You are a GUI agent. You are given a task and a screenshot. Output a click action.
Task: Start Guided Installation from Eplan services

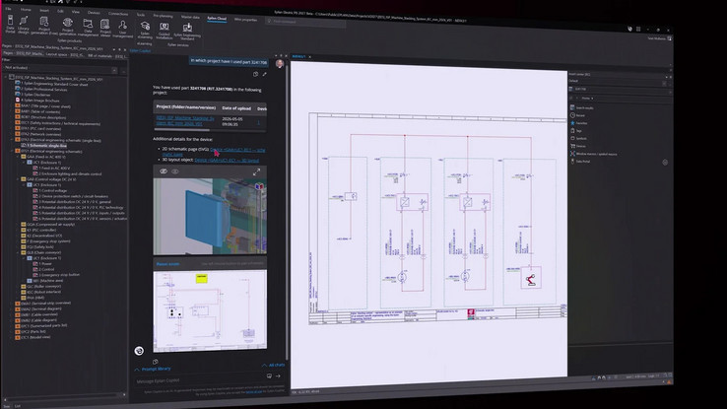165,31
